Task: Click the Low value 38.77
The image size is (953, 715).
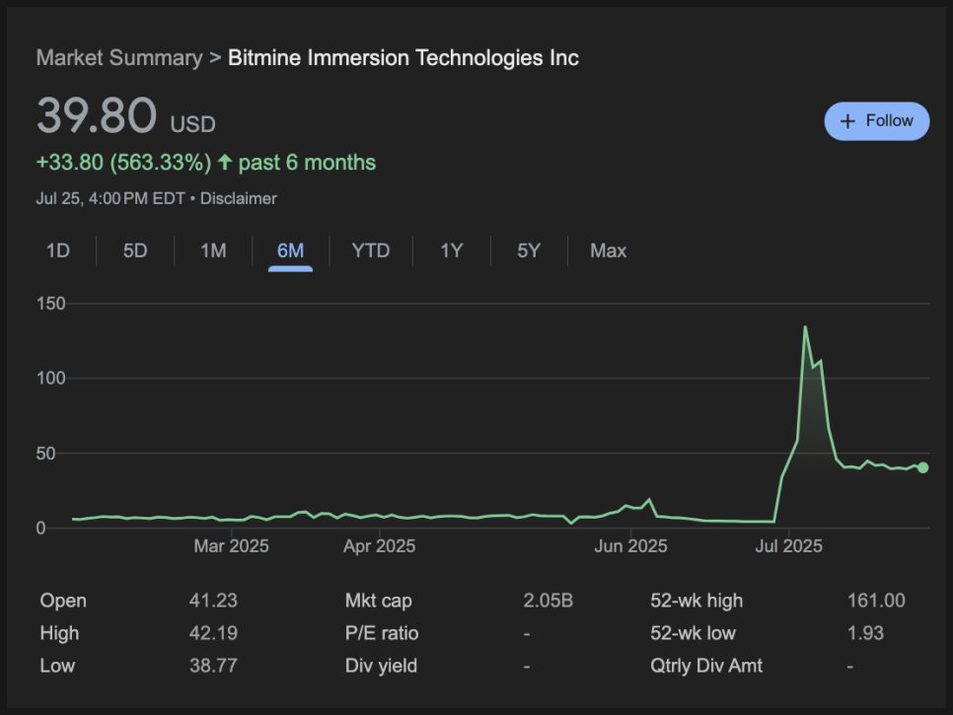Action: (x=213, y=666)
